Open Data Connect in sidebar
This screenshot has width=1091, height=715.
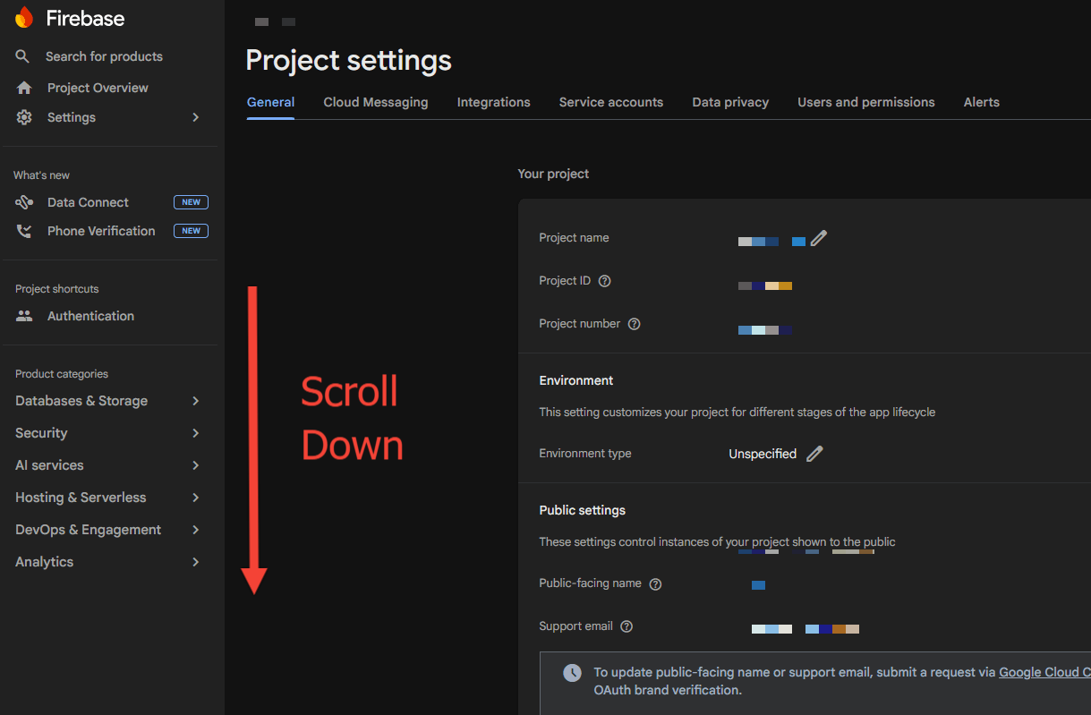point(88,202)
